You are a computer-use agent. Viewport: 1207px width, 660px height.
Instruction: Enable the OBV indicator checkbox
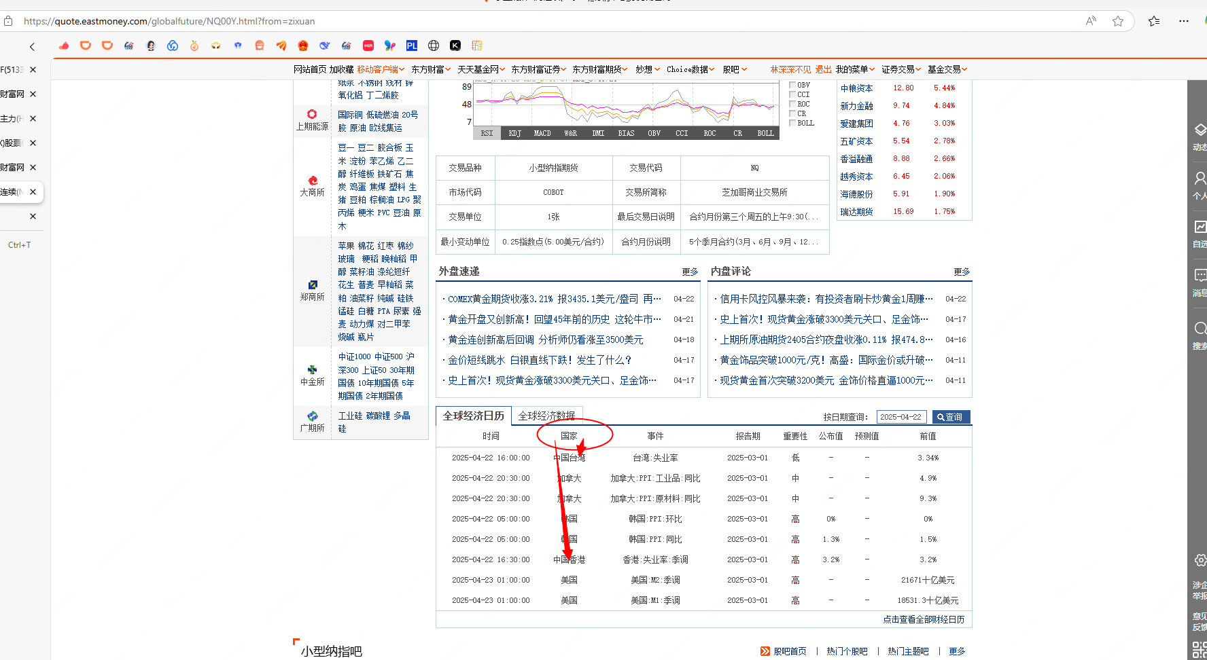pyautogui.click(x=792, y=86)
